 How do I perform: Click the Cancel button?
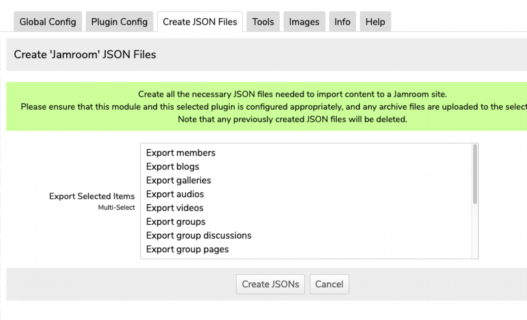329,284
